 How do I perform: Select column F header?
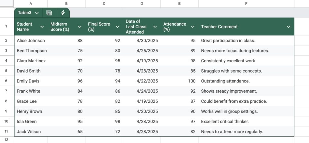246,4
